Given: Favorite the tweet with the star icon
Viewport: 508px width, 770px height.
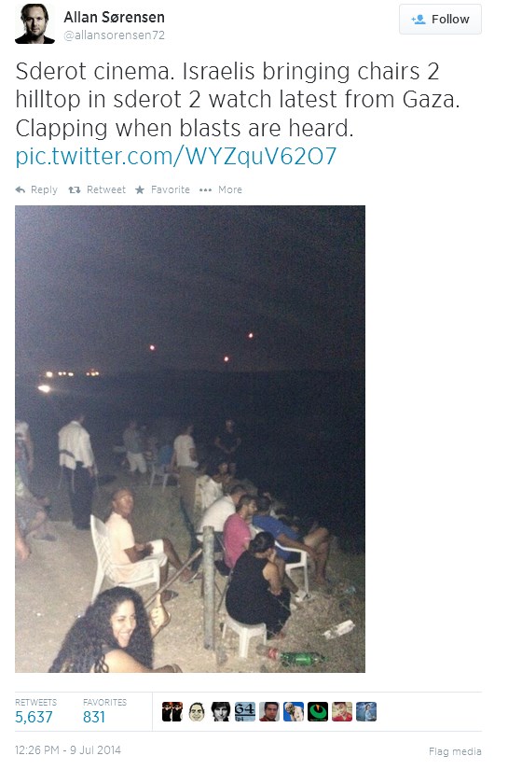Looking at the screenshot, I should pyautogui.click(x=140, y=189).
